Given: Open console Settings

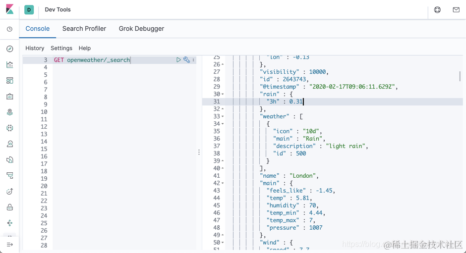Looking at the screenshot, I should tap(61, 48).
